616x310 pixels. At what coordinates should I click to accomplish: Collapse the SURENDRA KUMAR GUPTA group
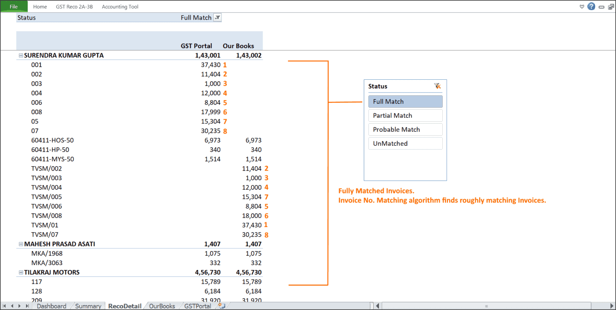click(20, 55)
